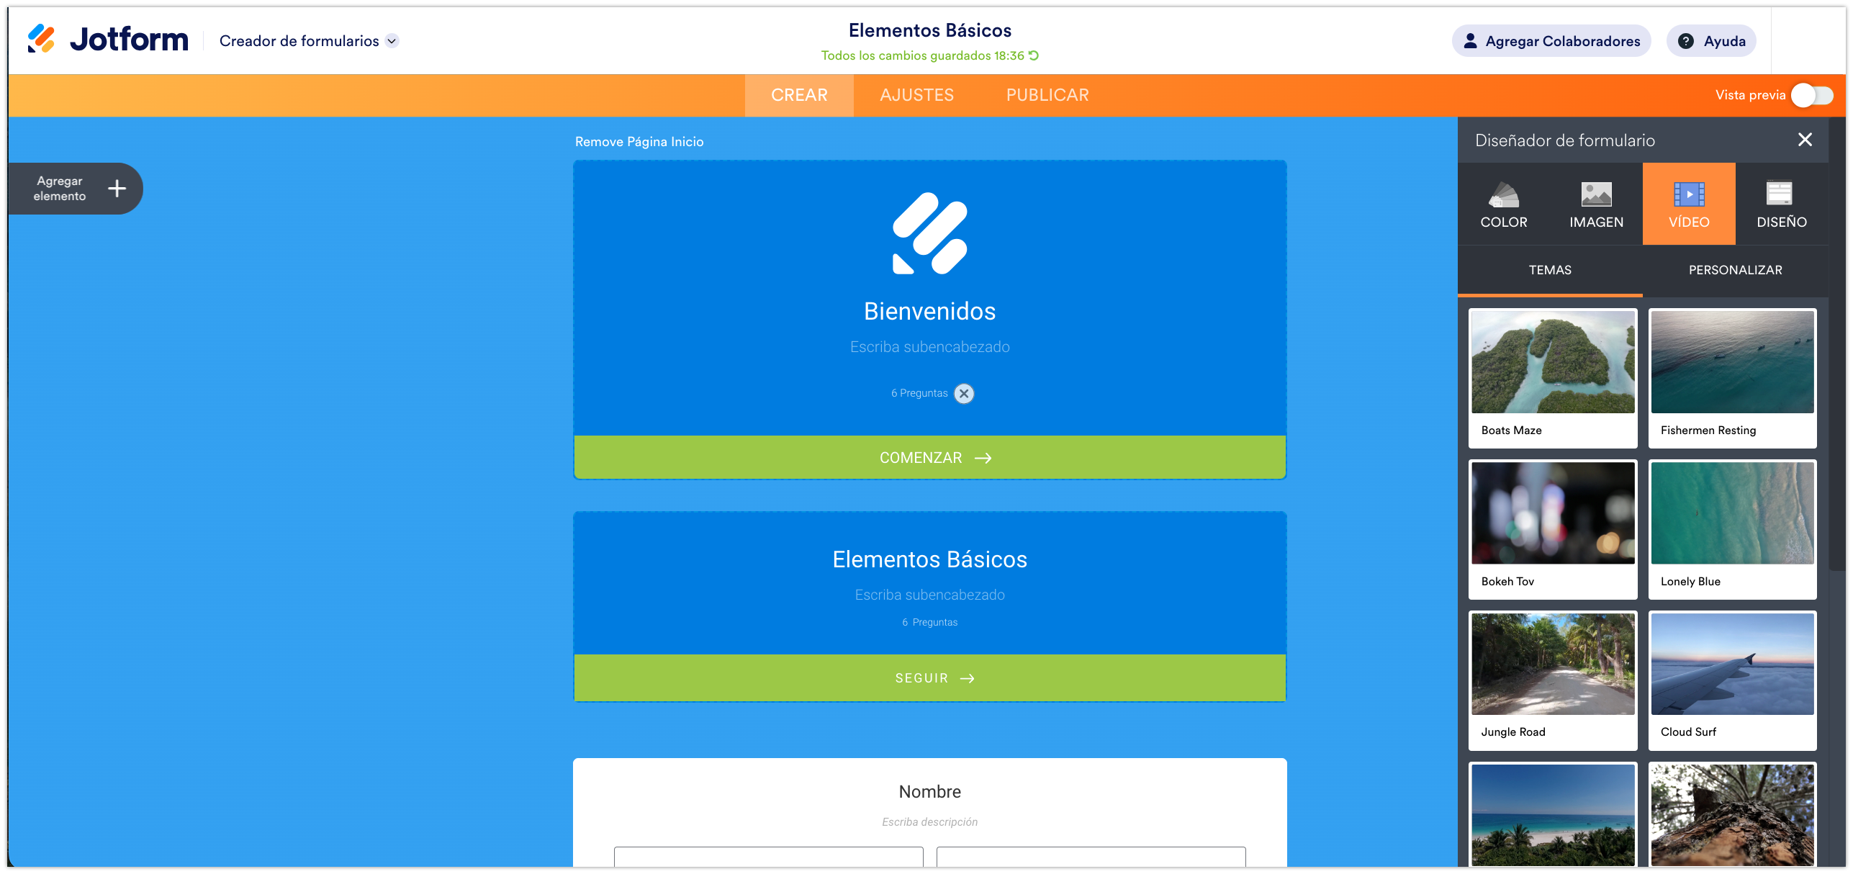
Task: Open the Ajustes tab
Action: [916, 95]
